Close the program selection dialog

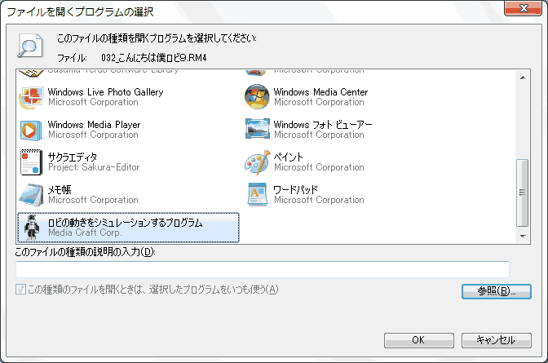coord(524,8)
